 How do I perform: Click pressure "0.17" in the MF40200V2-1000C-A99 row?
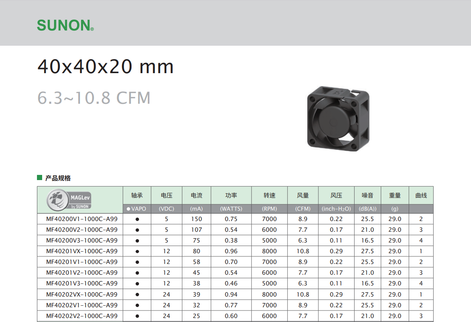(x=336, y=230)
